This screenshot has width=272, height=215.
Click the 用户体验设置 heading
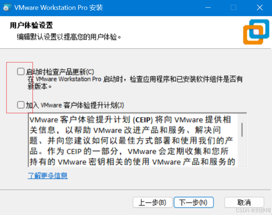[31, 26]
